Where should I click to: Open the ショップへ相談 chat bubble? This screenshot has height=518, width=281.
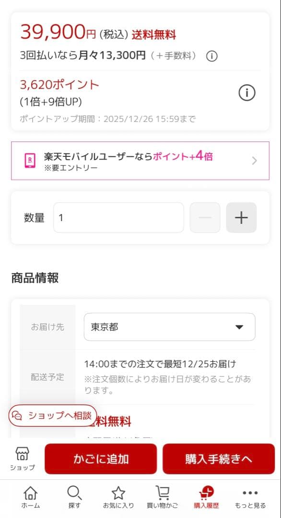52,416
